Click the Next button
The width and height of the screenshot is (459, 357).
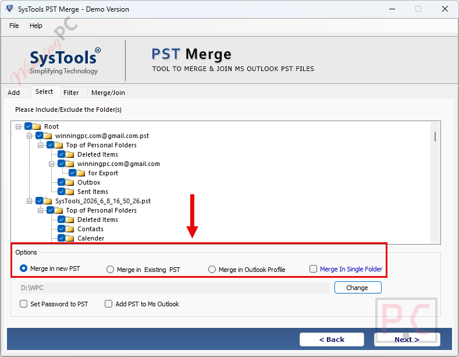pos(407,340)
